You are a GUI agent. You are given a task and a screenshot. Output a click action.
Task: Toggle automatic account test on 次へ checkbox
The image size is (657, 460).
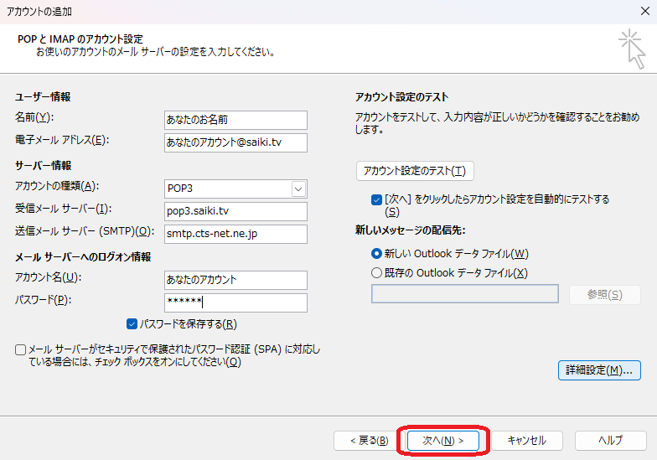pos(376,200)
